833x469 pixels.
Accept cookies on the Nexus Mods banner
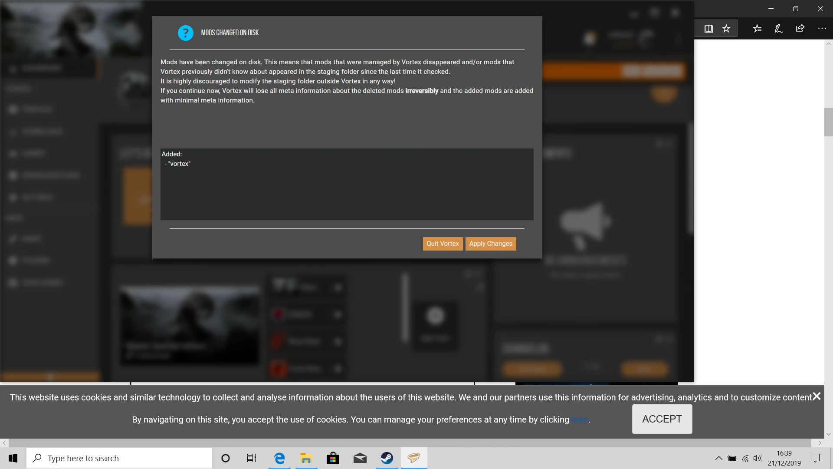point(662,419)
